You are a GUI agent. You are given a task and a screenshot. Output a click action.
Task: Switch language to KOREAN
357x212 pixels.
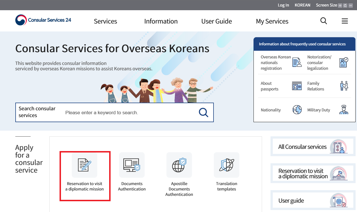point(303,5)
